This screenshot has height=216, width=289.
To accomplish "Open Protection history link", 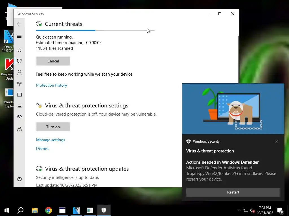I will pos(51,85).
